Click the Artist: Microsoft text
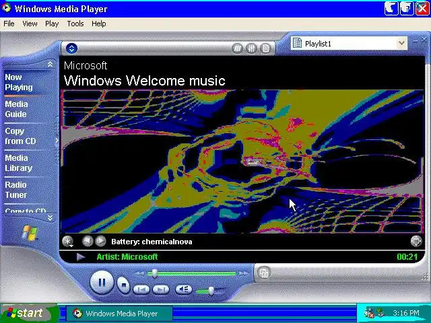 [x=127, y=257]
